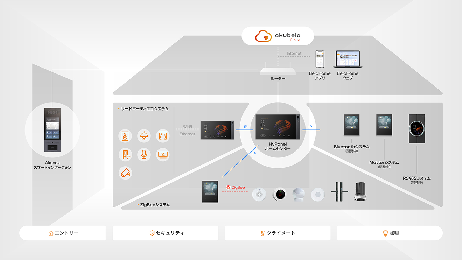Select the "BelaHome ウェブ" caption
The width and height of the screenshot is (462, 260).
point(348,76)
